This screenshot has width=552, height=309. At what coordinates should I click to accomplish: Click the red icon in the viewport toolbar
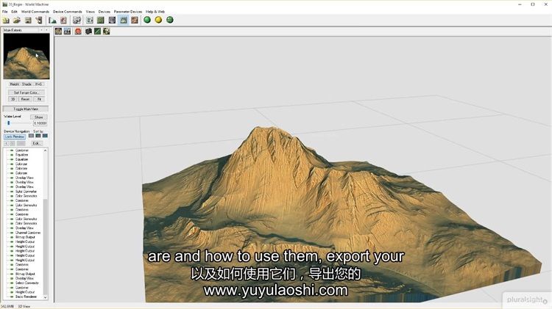coord(78,32)
